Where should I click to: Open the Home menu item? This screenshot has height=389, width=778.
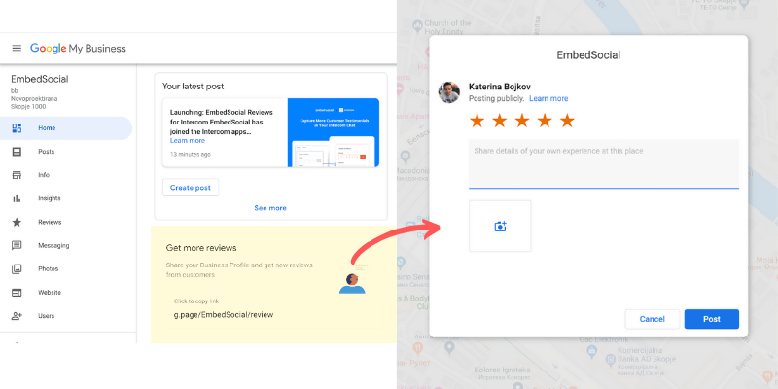(66, 128)
